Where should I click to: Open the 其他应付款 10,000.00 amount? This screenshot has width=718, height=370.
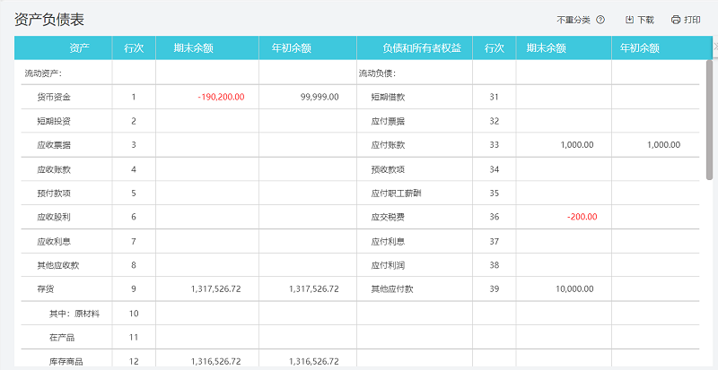[575, 289]
